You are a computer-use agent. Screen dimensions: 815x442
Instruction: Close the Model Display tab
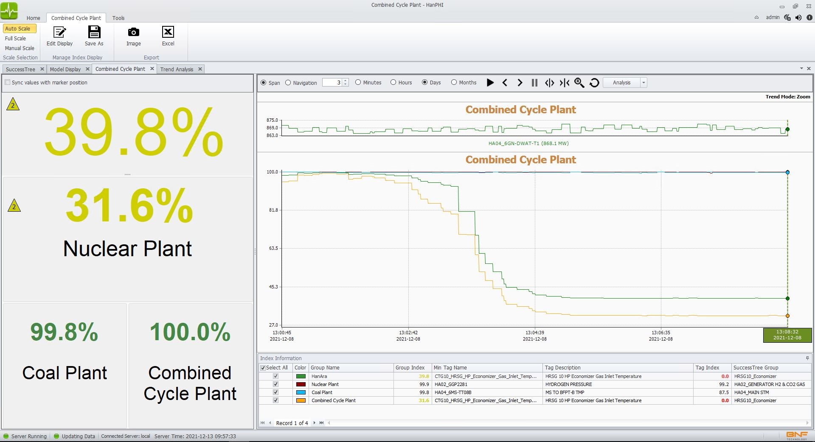click(87, 69)
